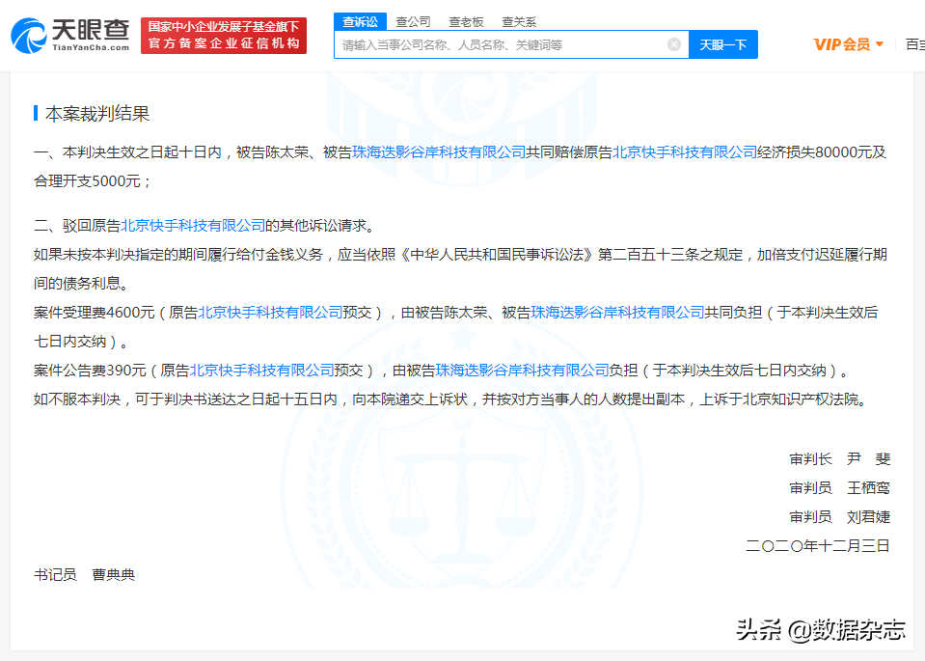Open the 百宝 menu at top right
925x661 pixels.
tap(913, 44)
